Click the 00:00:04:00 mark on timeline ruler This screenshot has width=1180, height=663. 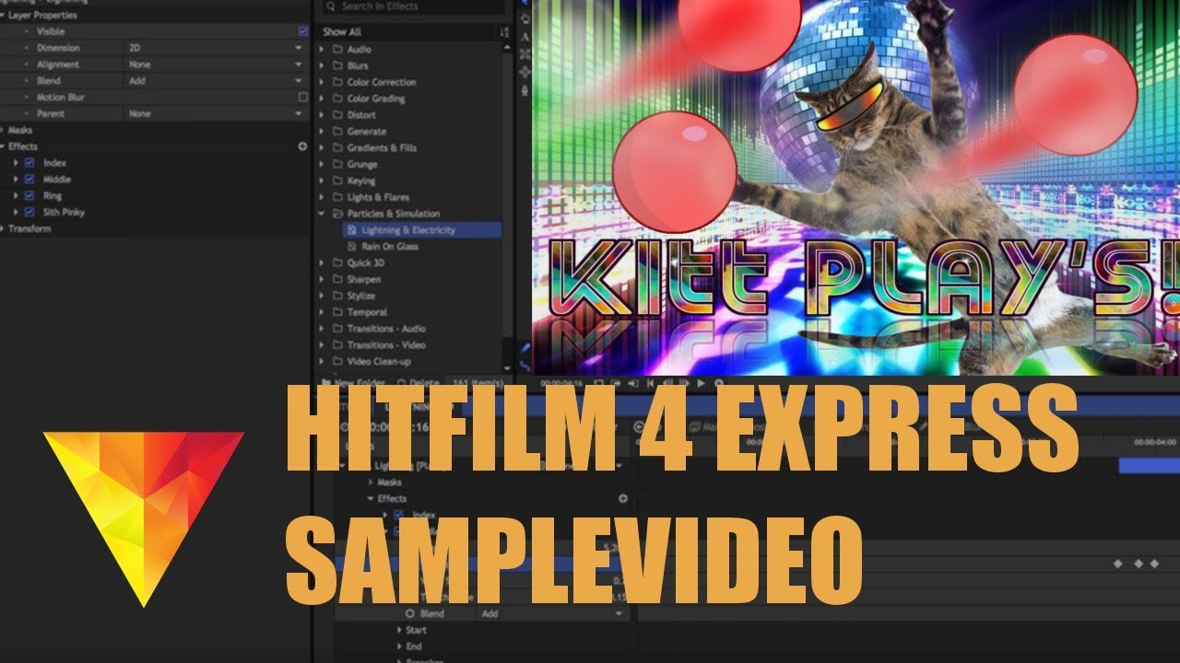pyautogui.click(x=1155, y=443)
